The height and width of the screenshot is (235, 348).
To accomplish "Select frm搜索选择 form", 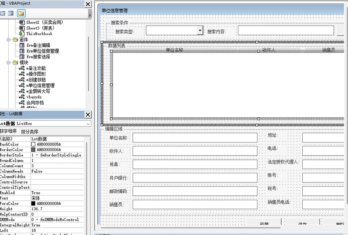I will click(38, 57).
